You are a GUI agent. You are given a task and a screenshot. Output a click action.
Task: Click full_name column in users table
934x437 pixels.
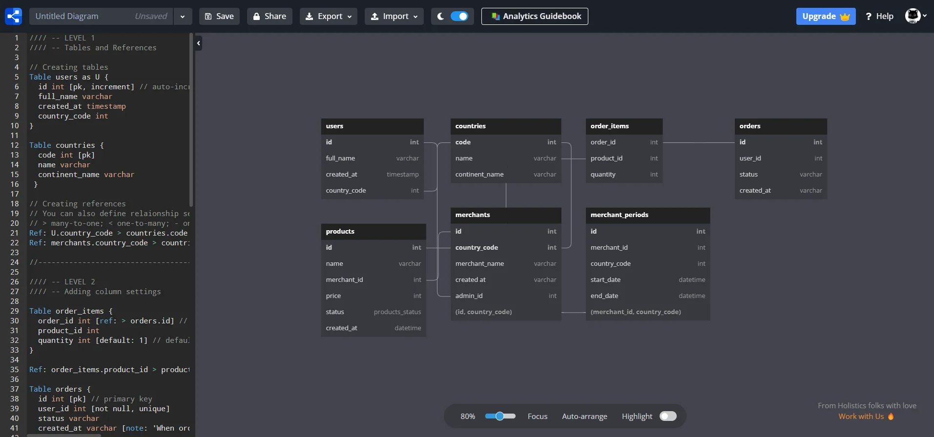pyautogui.click(x=372, y=158)
